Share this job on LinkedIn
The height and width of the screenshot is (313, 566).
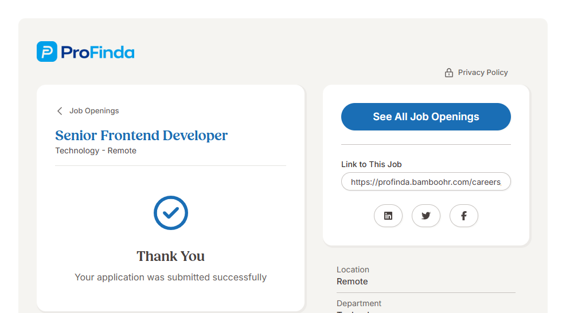coord(388,216)
